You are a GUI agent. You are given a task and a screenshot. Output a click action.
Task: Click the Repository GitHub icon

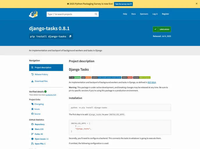coord(32,124)
